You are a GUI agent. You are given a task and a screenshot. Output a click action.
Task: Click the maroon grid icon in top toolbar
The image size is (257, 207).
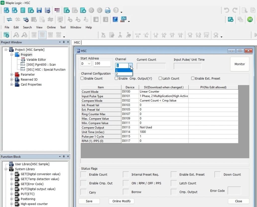[x=57, y=10]
